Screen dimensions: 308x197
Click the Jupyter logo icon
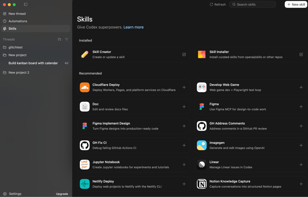pos(85,165)
